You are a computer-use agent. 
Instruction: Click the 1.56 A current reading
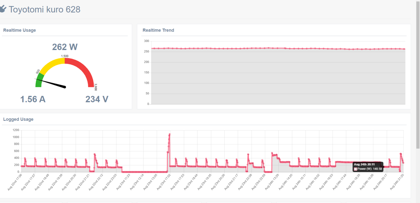click(x=33, y=99)
